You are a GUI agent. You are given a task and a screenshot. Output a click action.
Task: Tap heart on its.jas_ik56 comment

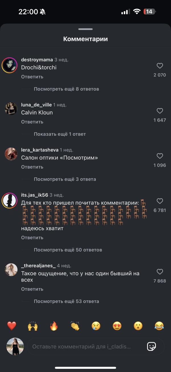pyautogui.click(x=160, y=201)
